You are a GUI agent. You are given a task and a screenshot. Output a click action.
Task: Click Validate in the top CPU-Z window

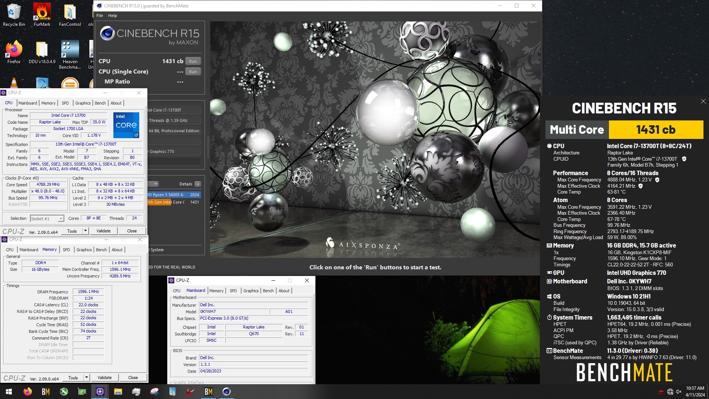point(103,231)
